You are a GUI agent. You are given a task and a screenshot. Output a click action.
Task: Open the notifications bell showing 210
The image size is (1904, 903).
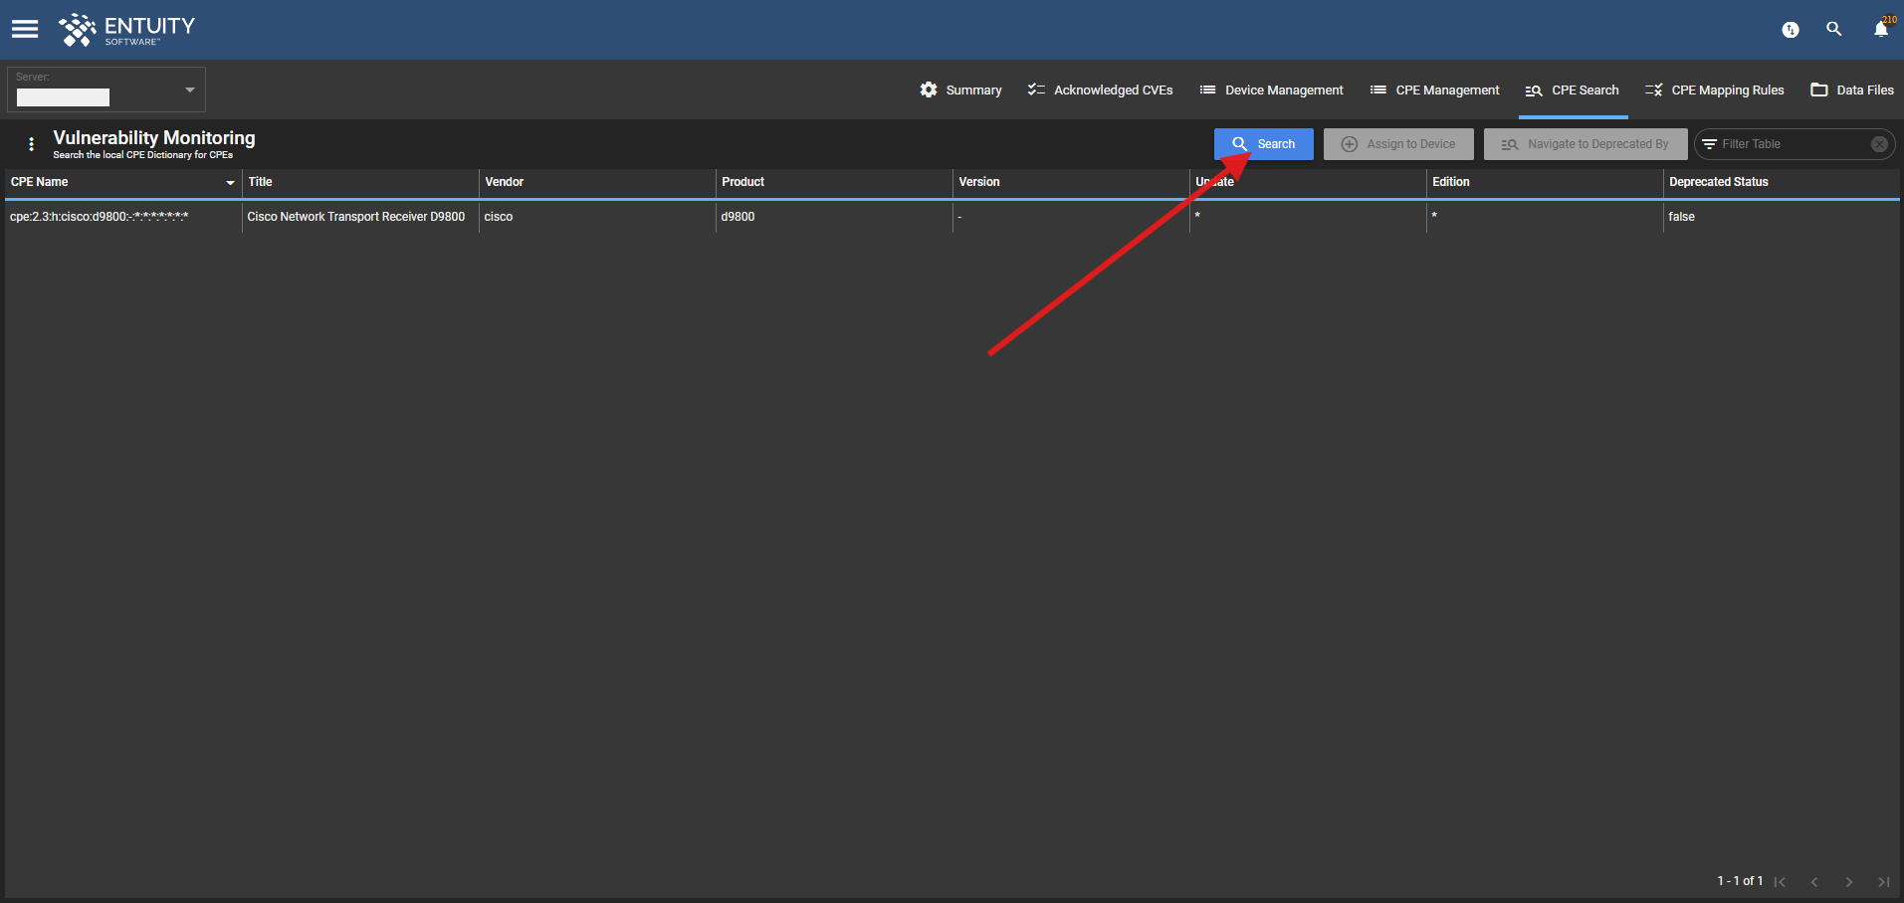click(1881, 29)
